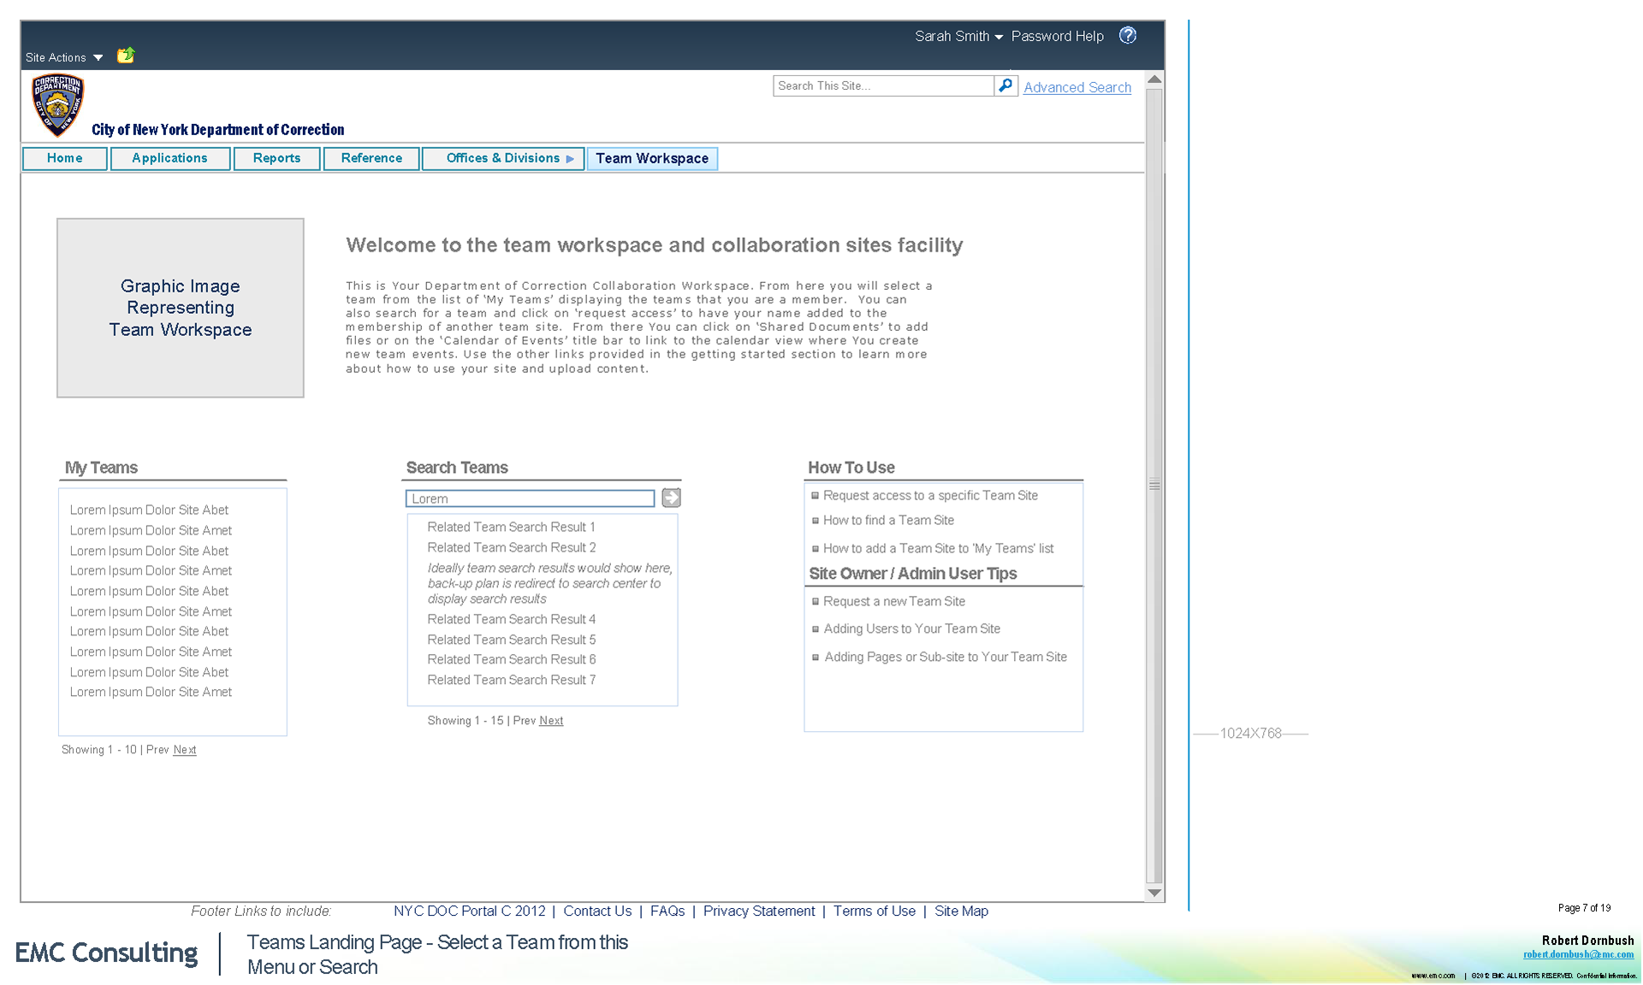Click the scrollbar up arrow

click(1154, 80)
